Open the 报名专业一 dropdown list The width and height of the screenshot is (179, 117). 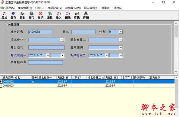pyautogui.click(x=62, y=40)
